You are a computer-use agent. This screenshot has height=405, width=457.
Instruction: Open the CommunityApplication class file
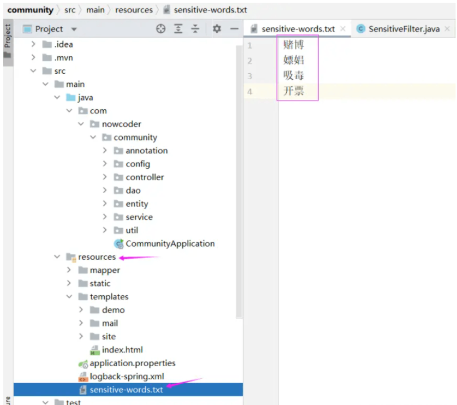(170, 244)
